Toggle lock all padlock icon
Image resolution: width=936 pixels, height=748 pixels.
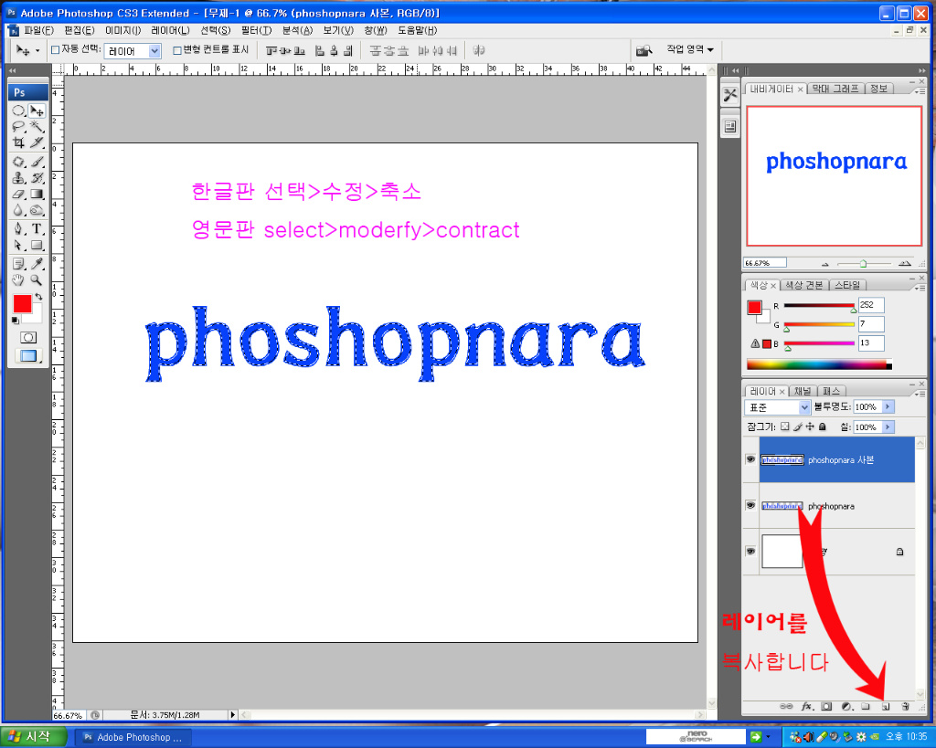823,427
